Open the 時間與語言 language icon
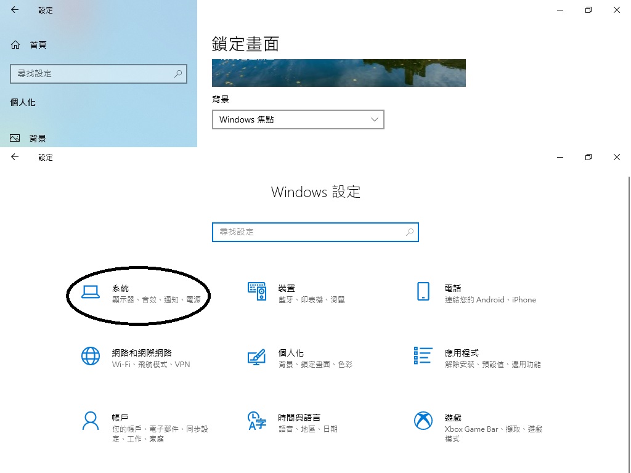Image resolution: width=631 pixels, height=473 pixels. pos(257,421)
